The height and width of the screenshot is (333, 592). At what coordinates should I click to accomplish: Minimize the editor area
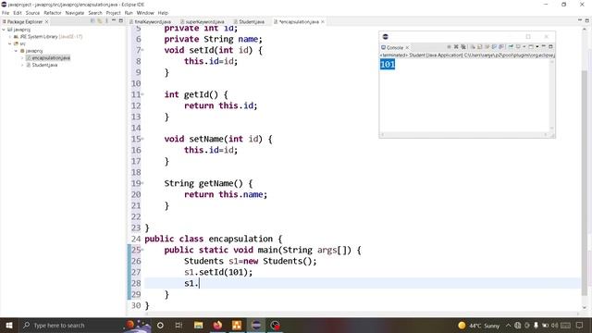[x=580, y=20]
